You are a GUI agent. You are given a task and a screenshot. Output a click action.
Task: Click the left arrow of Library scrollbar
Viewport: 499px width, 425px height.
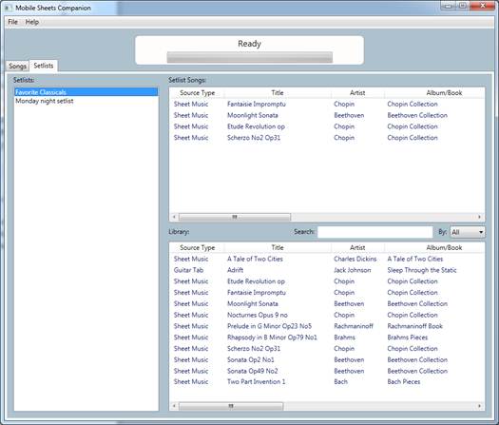pos(174,406)
